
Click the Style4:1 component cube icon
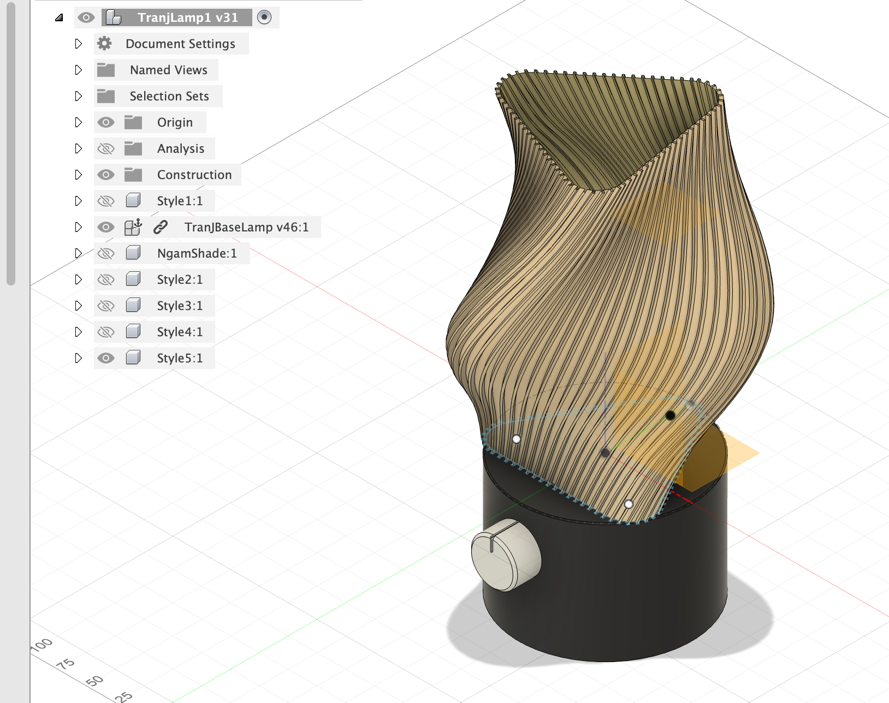(x=133, y=331)
